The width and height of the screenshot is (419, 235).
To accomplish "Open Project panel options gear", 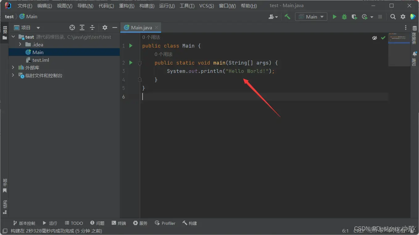I will [105, 27].
